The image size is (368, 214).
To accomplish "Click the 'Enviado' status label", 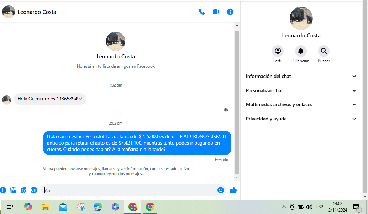I will (x=221, y=160).
